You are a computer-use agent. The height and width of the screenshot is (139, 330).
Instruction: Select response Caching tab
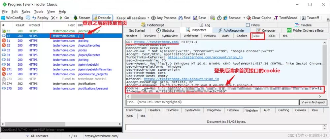[283, 110]
